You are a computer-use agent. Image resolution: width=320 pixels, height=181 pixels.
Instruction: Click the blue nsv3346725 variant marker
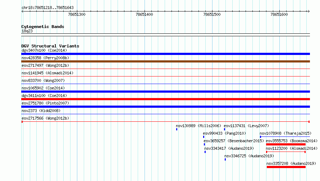pyautogui.click(x=225, y=159)
